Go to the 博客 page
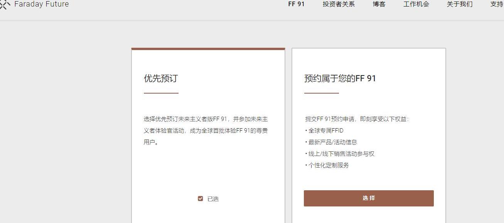The width and height of the screenshot is (504, 223). click(379, 4)
